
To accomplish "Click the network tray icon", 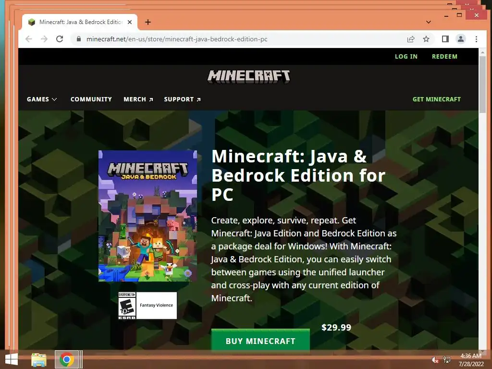I will (x=446, y=360).
